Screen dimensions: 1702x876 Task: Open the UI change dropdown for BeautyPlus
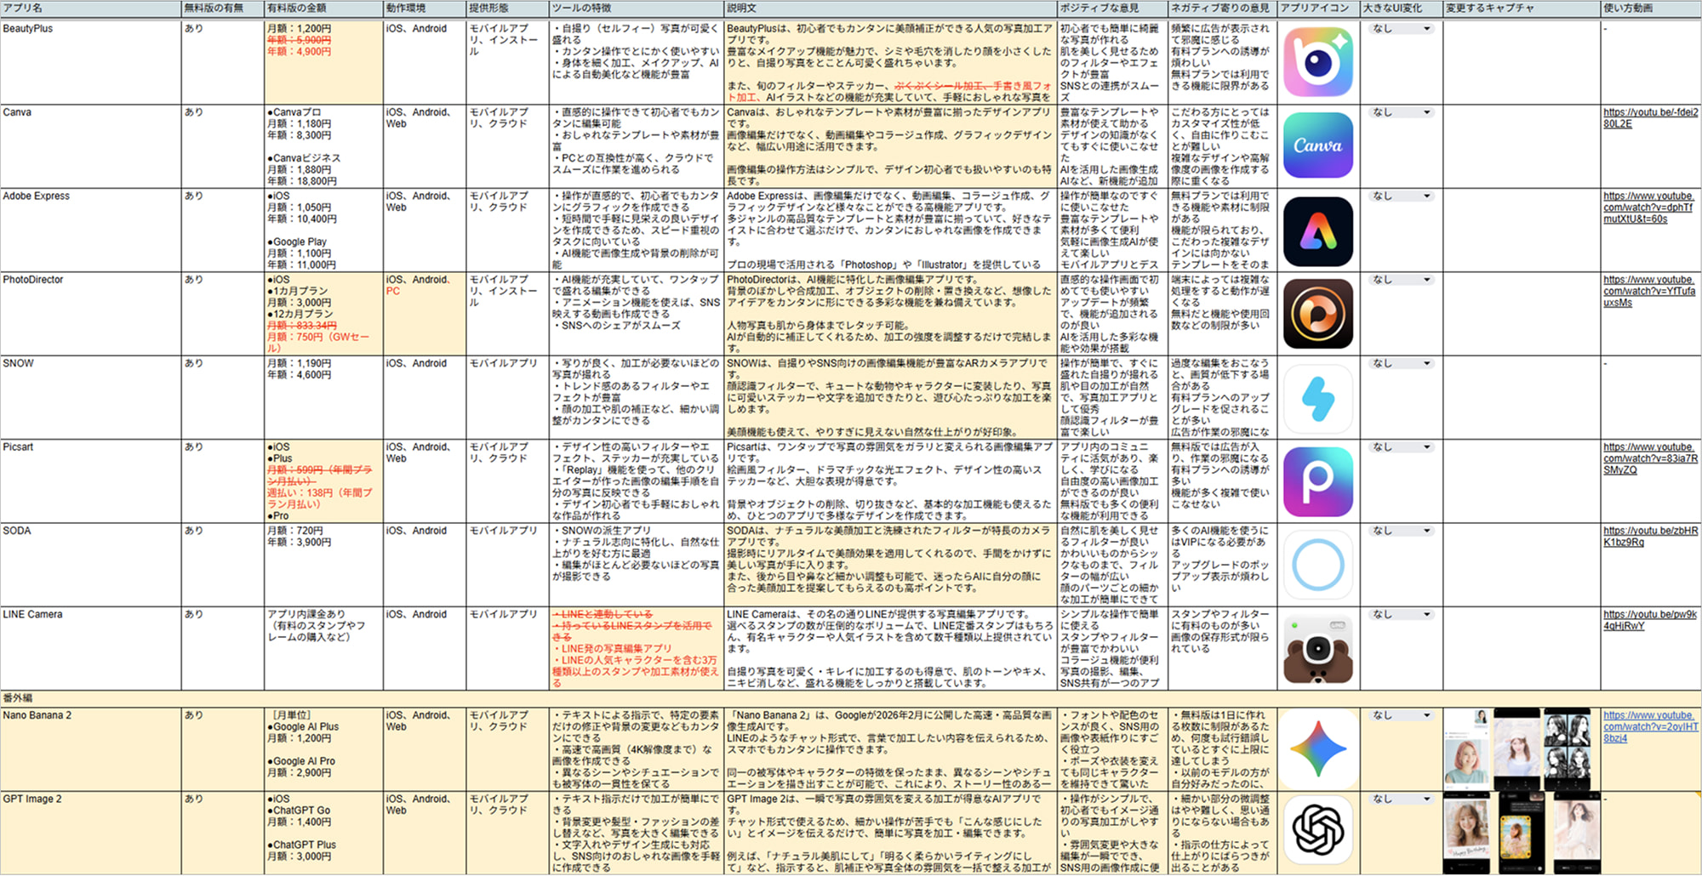[x=1401, y=28]
